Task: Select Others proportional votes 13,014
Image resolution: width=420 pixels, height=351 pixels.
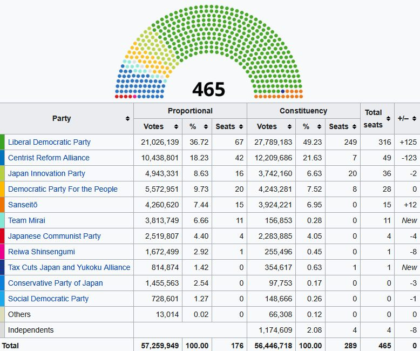Action: [x=167, y=314]
